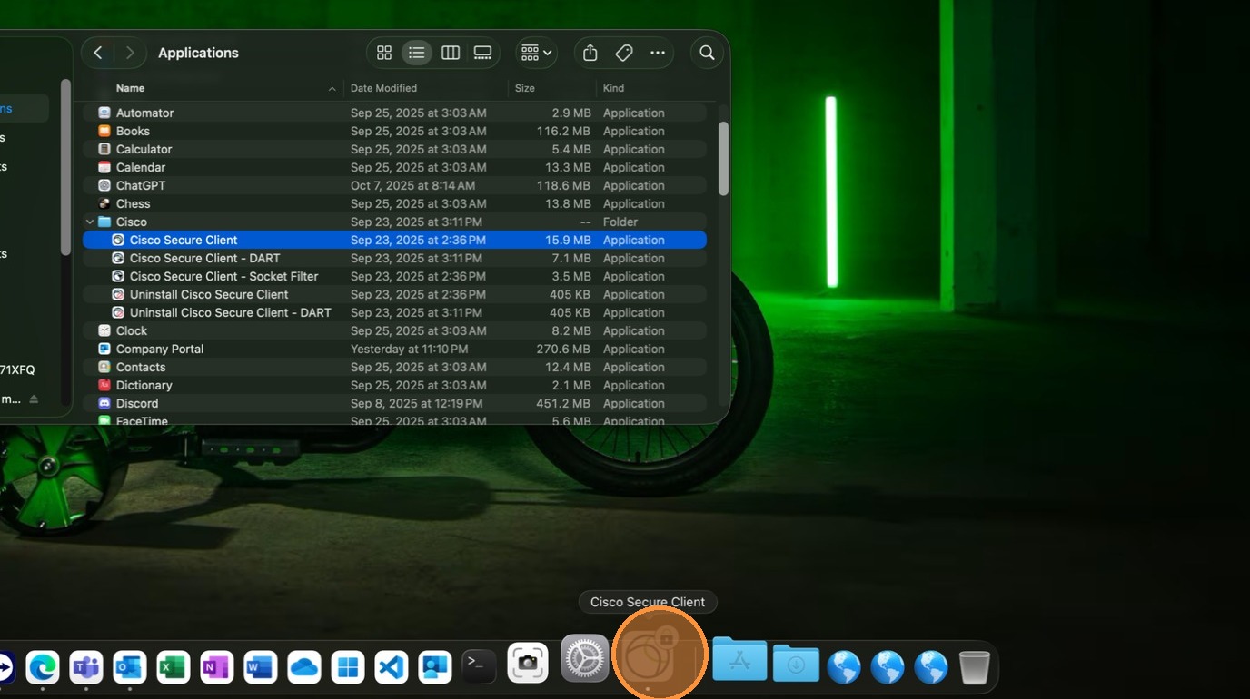
Task: Click the "Dictionary" name text
Action: tap(144, 385)
